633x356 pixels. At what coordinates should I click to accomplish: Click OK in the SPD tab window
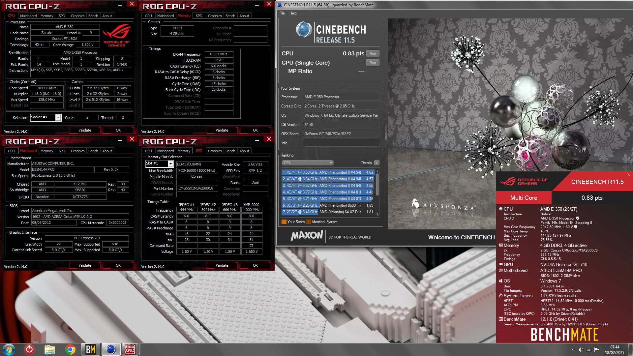point(255,265)
